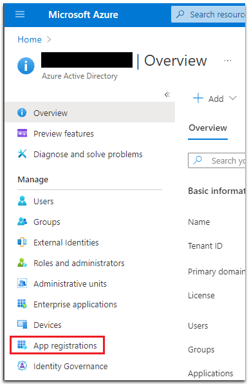
Task: Select Overview in the left menu
Action: (x=90, y=113)
